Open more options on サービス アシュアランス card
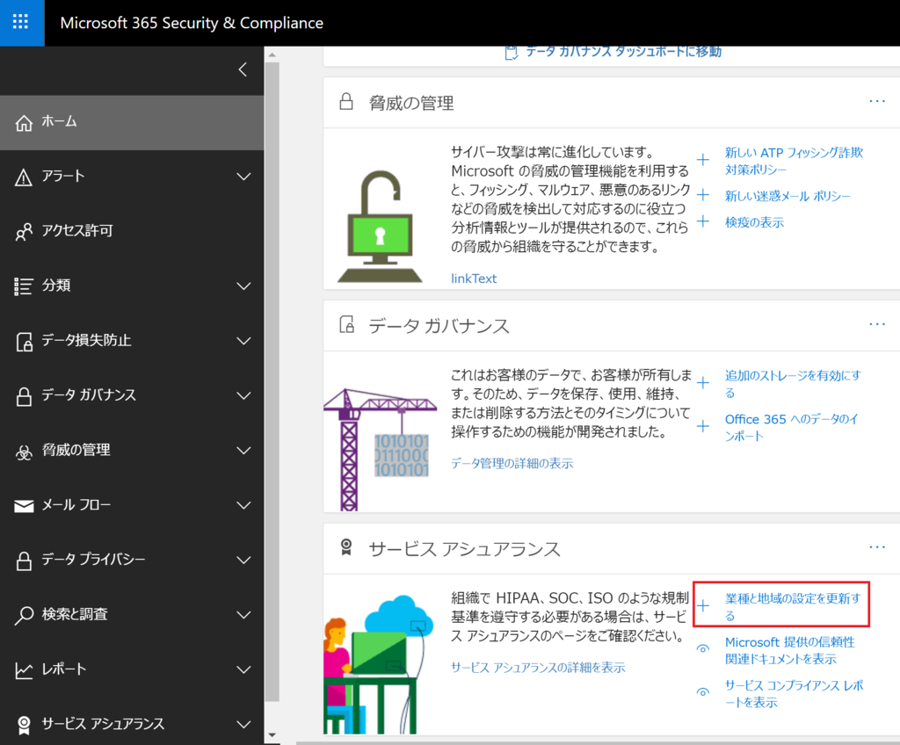 tap(877, 547)
